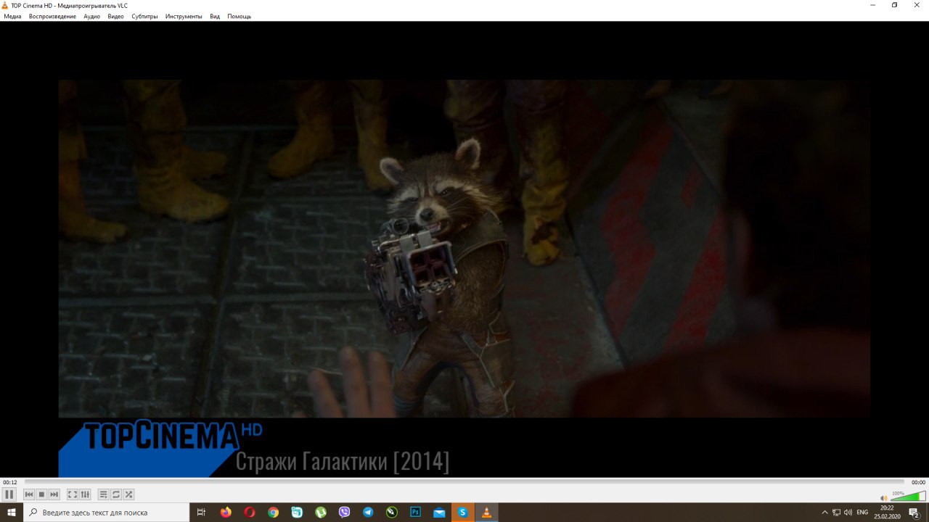Toggle loop repeat mode
This screenshot has height=522, width=929.
pyautogui.click(x=115, y=494)
